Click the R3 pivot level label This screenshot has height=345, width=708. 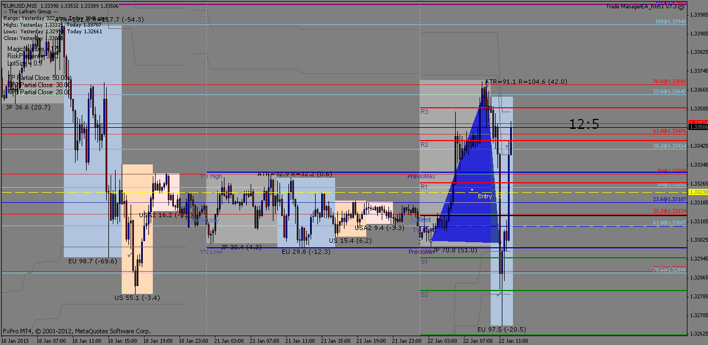point(425,112)
